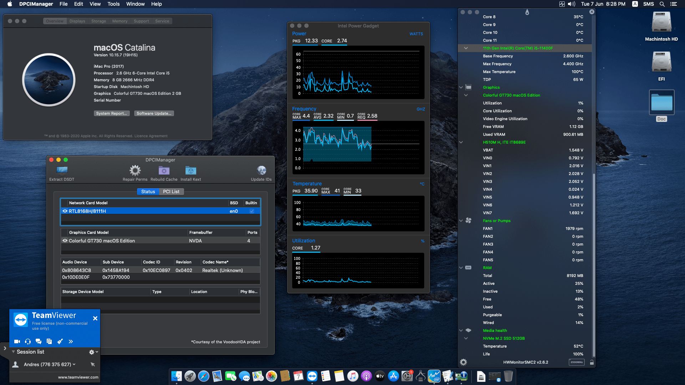Open the Window menu

[135, 4]
